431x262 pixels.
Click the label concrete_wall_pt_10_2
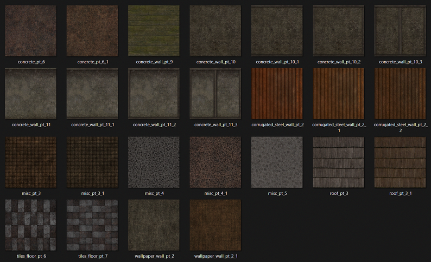pos(339,62)
